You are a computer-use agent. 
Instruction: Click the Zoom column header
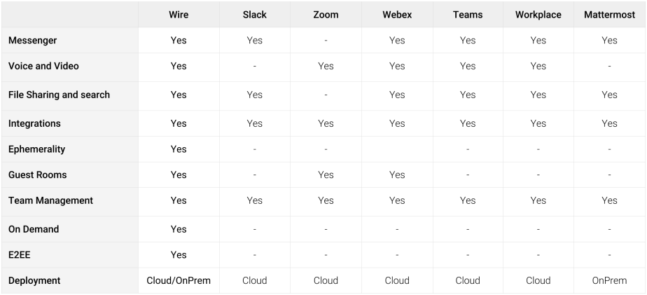[326, 15]
